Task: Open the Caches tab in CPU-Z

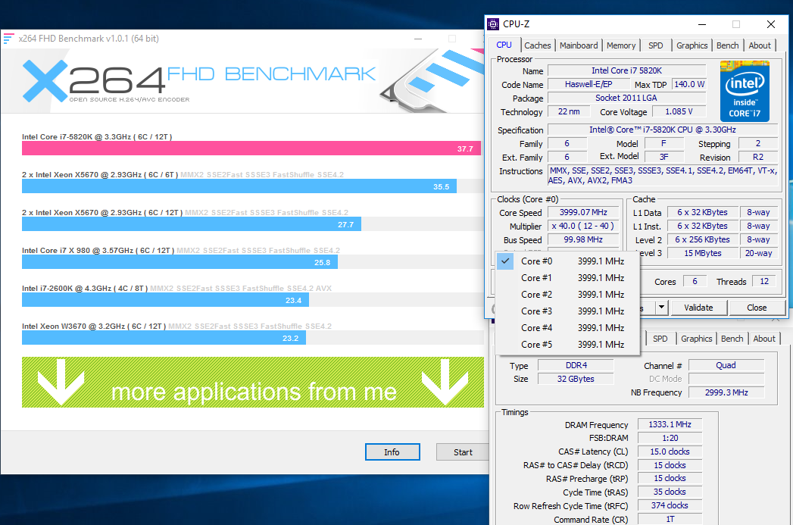Action: coord(538,45)
